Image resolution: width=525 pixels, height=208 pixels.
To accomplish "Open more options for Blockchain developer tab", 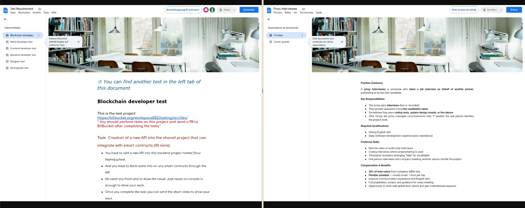I will click(39, 35).
